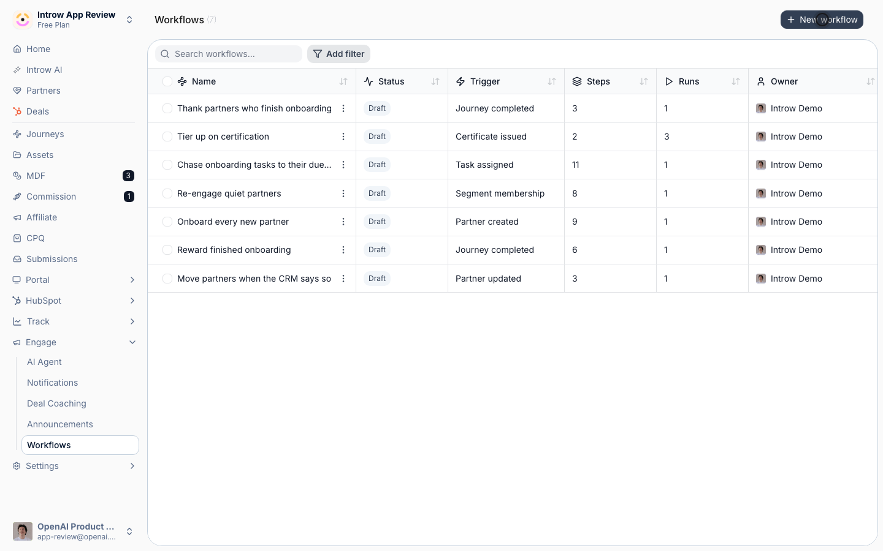
Task: Open the kebab menu for Re-engage quiet partners
Action: click(343, 193)
